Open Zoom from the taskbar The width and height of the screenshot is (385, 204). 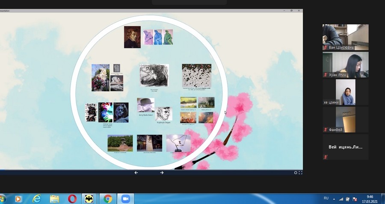coord(125,199)
